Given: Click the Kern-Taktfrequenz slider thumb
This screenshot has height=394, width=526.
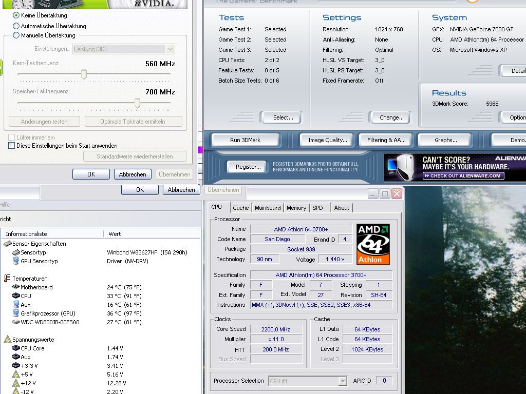Looking at the screenshot, I should click(x=84, y=74).
